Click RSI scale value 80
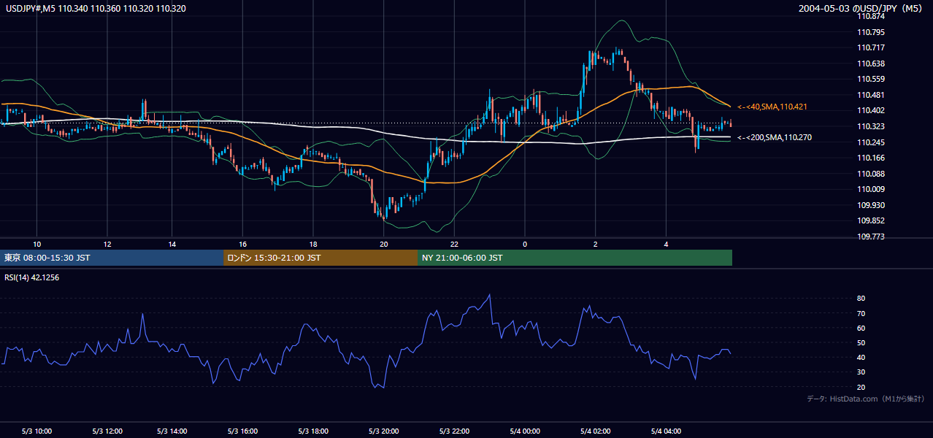The image size is (933, 438). pyautogui.click(x=861, y=299)
